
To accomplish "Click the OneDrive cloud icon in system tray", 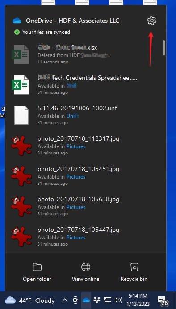I will pyautogui.click(x=86, y=300).
